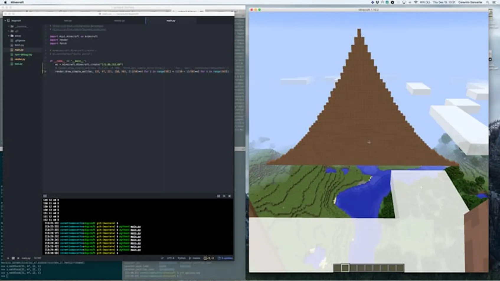This screenshot has height=281, width=500.
Task: Click the UTF-8 encoding in status bar
Action: (171, 258)
